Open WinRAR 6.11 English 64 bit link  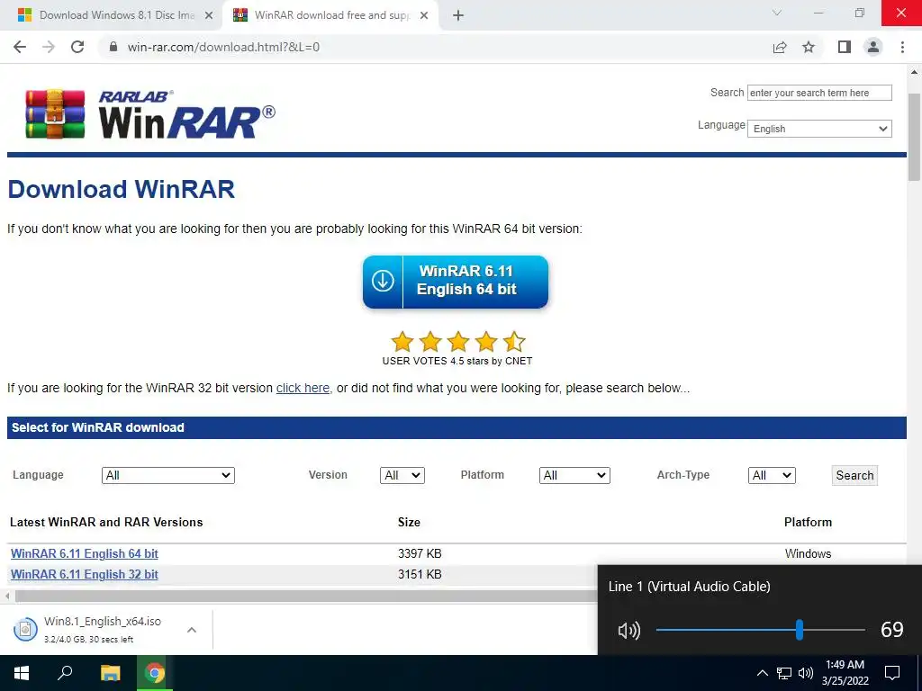85,553
